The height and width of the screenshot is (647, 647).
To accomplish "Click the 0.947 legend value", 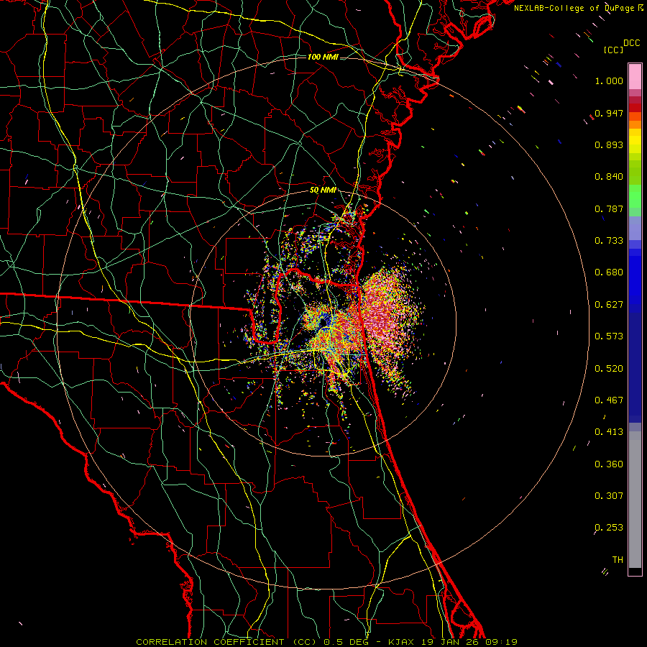I will tap(609, 113).
